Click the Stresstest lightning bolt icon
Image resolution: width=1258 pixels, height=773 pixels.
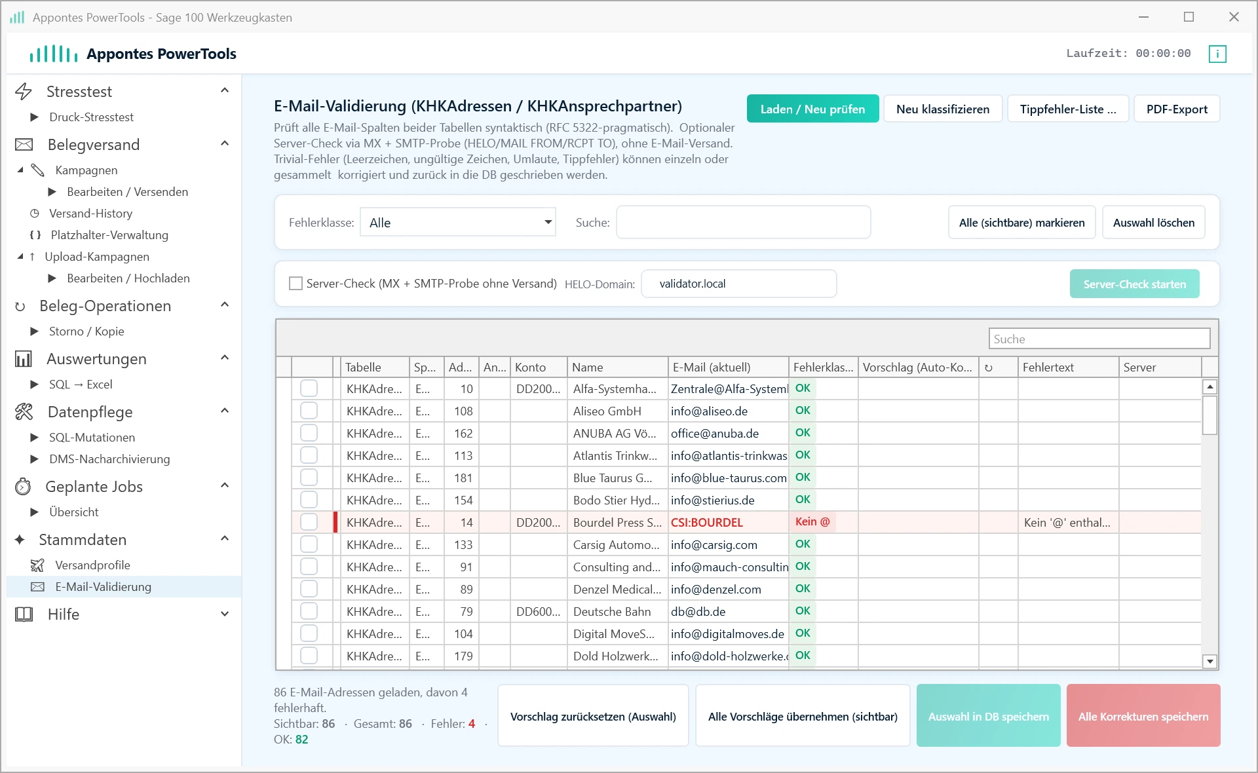(24, 92)
